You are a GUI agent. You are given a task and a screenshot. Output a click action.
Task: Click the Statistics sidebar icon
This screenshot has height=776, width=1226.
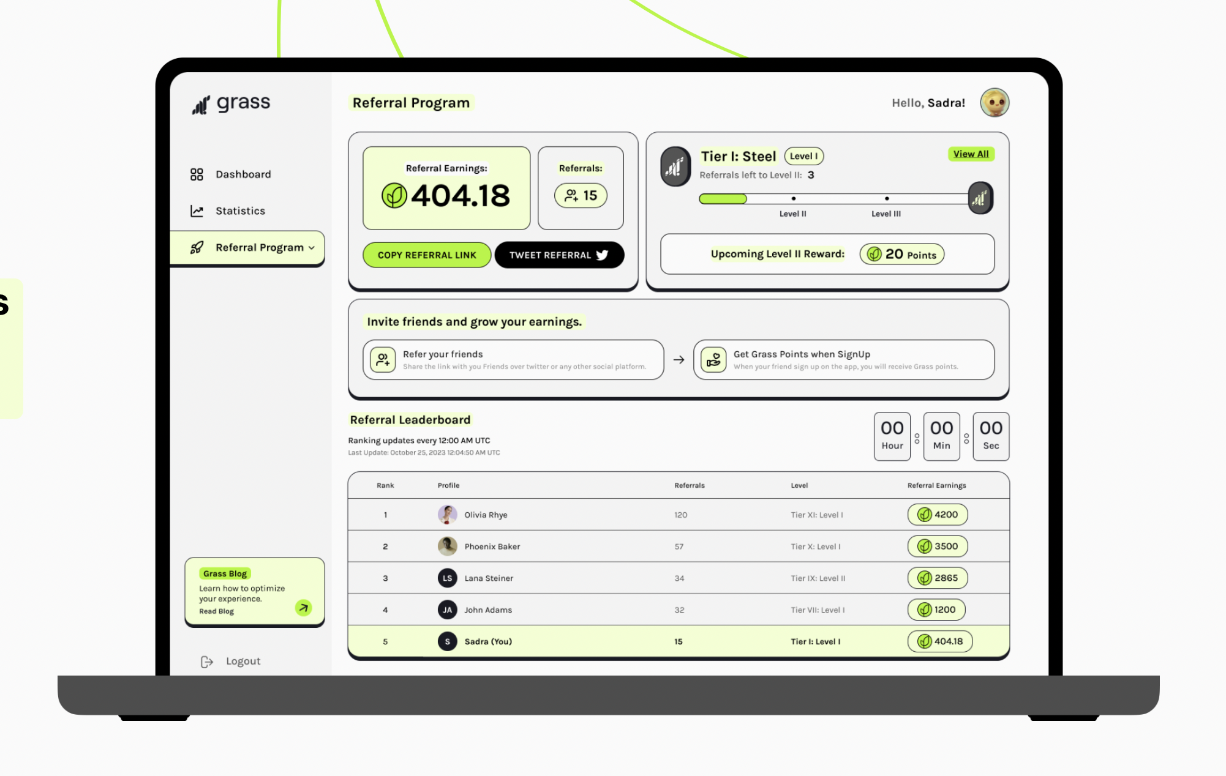(196, 210)
